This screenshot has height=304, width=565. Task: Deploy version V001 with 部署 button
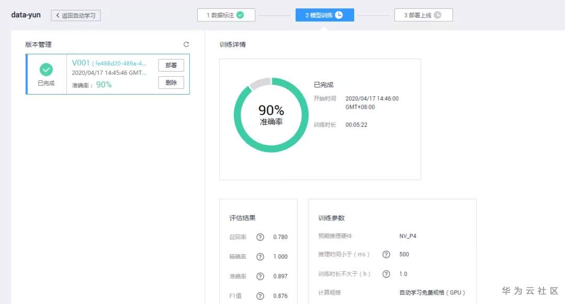pos(171,65)
